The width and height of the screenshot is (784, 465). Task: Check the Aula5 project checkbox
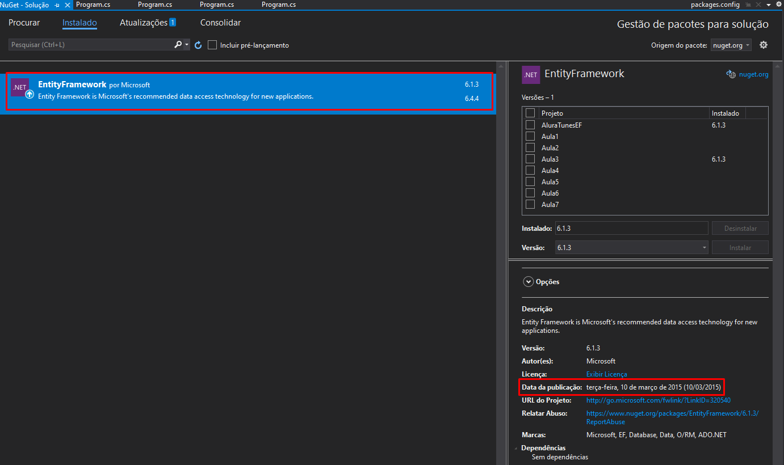(x=530, y=181)
